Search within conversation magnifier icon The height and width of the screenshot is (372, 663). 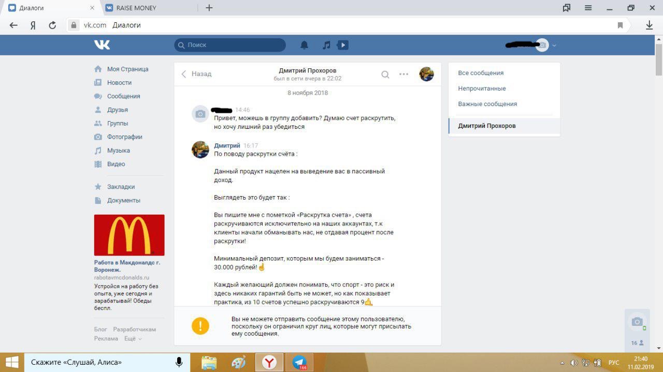385,74
